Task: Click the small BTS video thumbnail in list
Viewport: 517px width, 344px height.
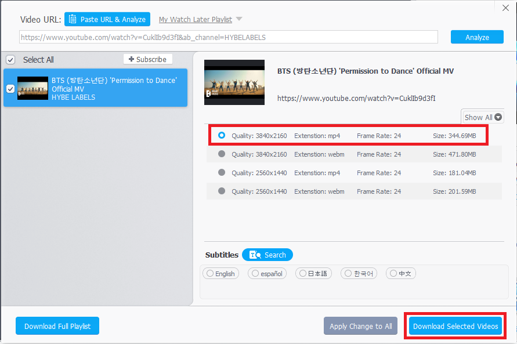Action: [32, 88]
